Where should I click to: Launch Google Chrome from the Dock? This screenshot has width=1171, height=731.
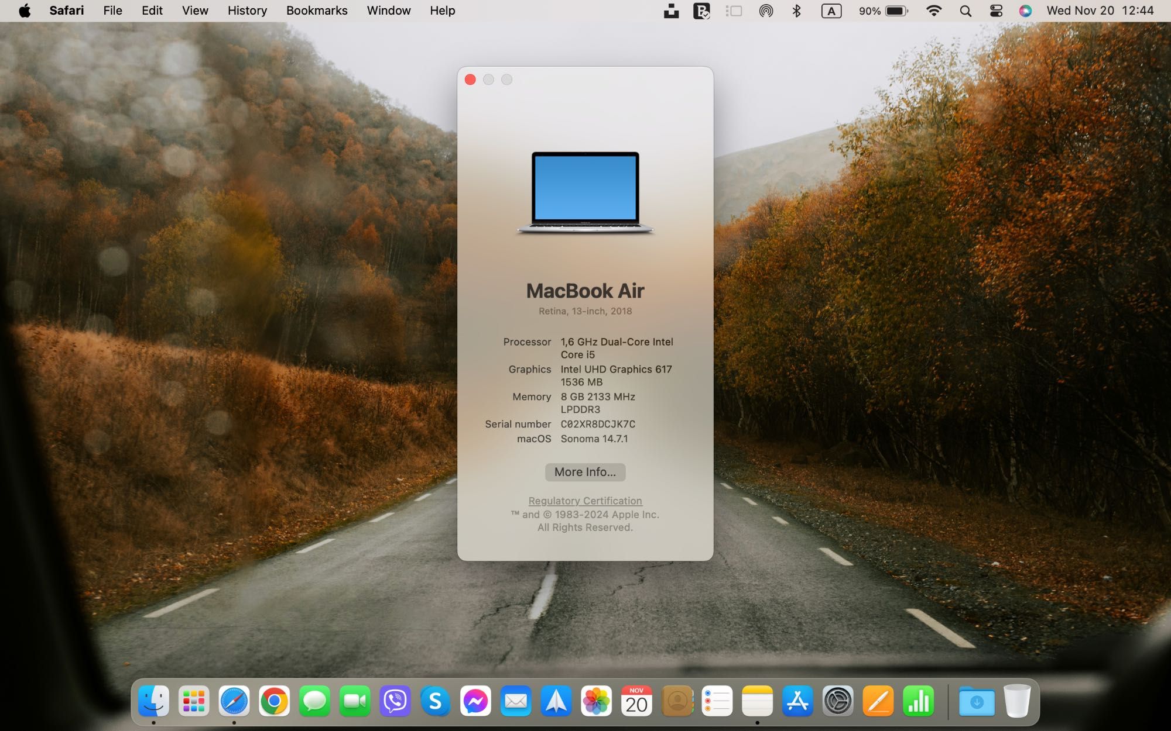[x=274, y=701]
